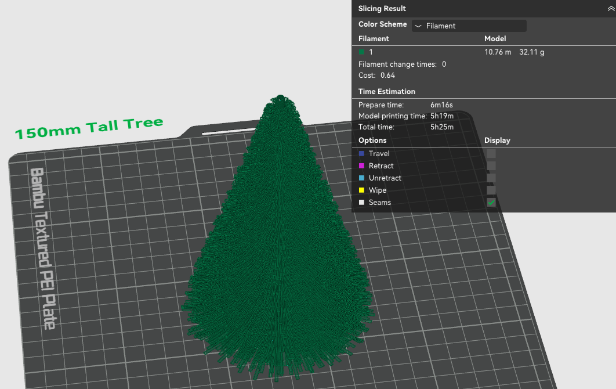The image size is (616, 389).
Task: Click the 'Bambu Textured PEI Plate' bed text
Action: [x=44, y=248]
